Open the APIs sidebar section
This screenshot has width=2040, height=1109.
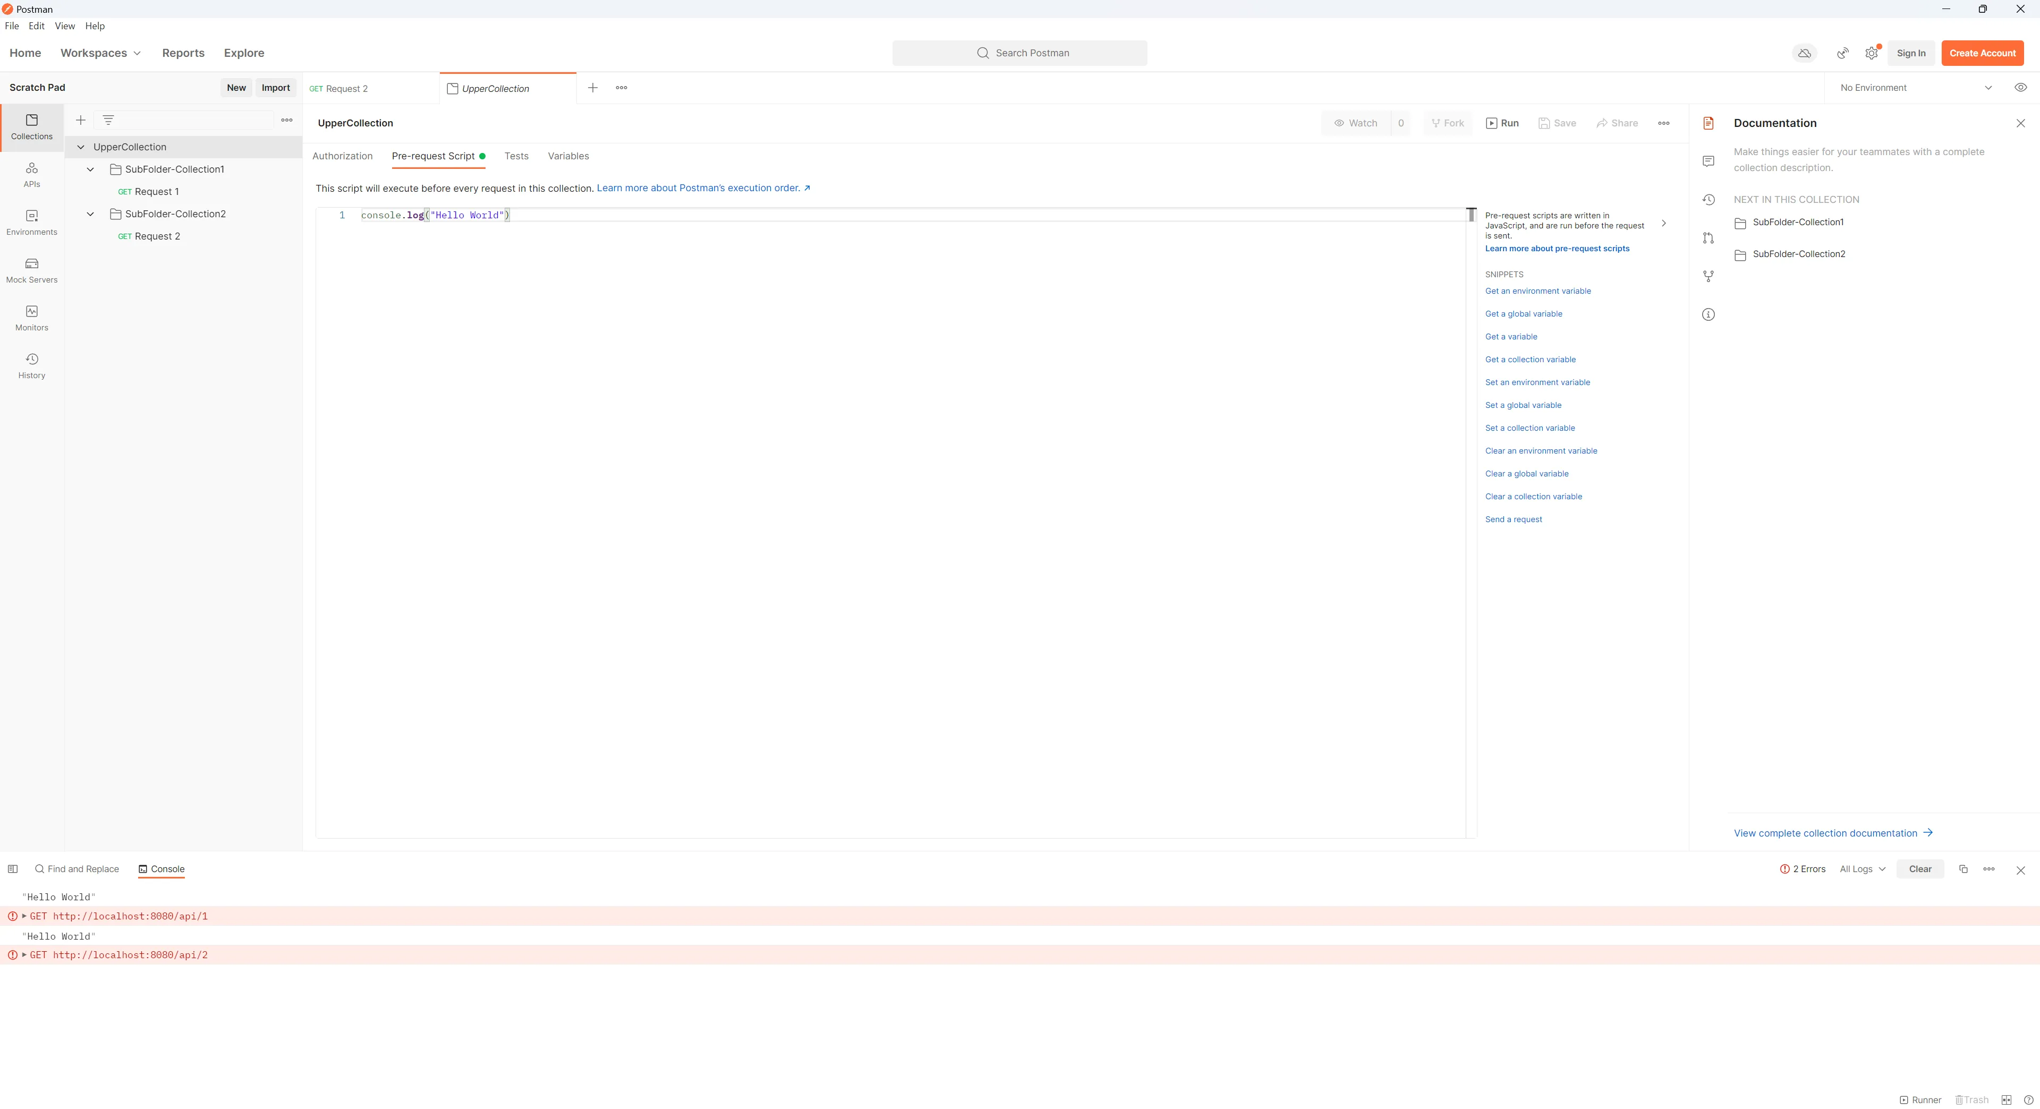click(32, 174)
